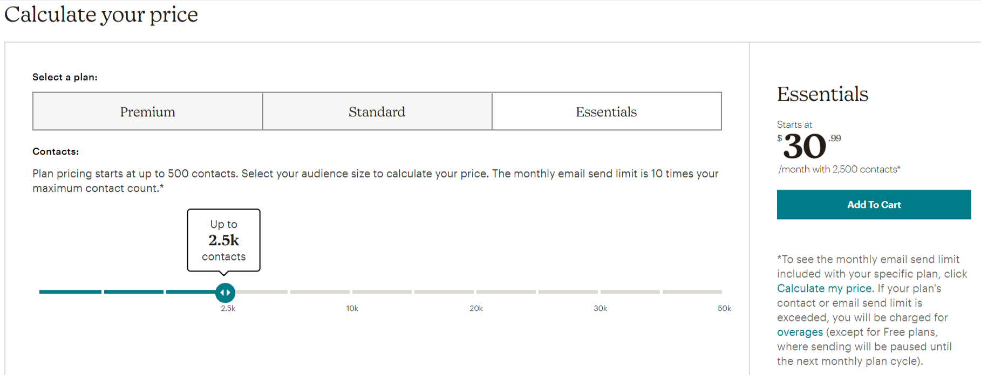Open the overages link

pyautogui.click(x=800, y=332)
